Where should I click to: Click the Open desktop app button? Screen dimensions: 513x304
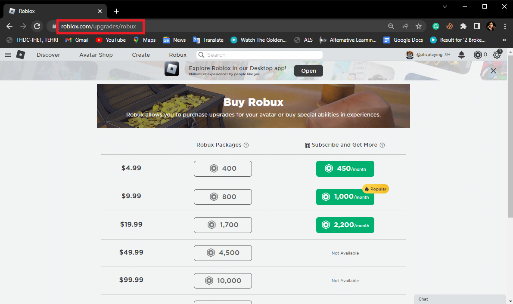[x=308, y=71]
